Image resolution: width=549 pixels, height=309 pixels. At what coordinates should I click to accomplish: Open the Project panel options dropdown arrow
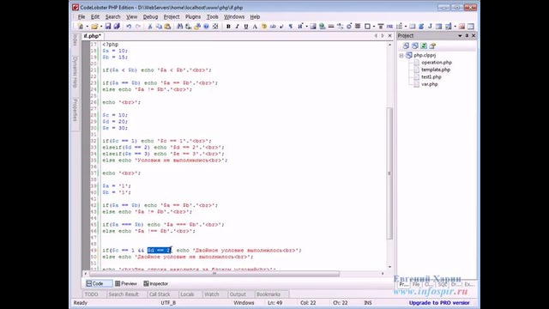click(460, 36)
